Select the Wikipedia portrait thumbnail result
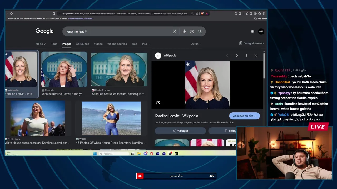Image resolution: width=337 pixels, height=189 pixels. [x=21, y=69]
